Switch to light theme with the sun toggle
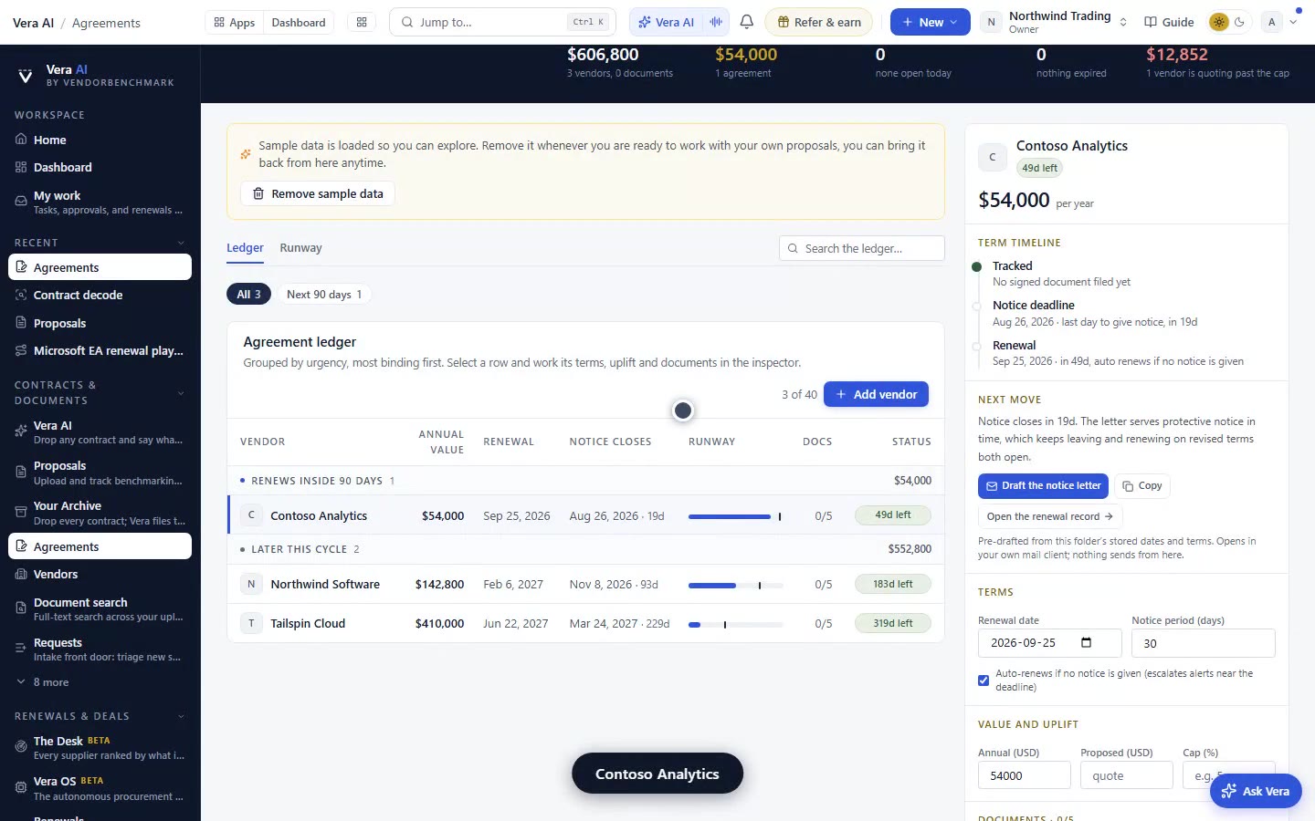Screen dimensions: 1315x821 pyautogui.click(x=1218, y=22)
